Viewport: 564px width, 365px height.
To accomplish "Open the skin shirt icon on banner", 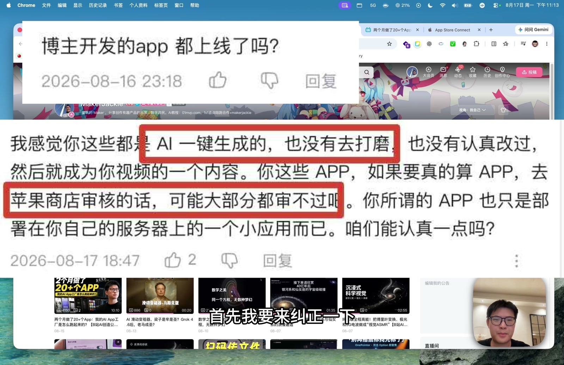I will [x=503, y=110].
